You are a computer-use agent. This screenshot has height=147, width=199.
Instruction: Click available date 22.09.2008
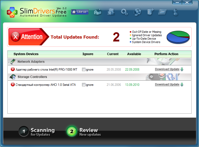click(x=132, y=70)
